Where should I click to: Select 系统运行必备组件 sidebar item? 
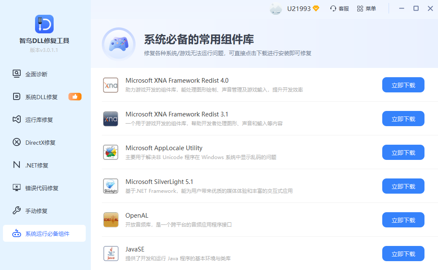click(44, 233)
